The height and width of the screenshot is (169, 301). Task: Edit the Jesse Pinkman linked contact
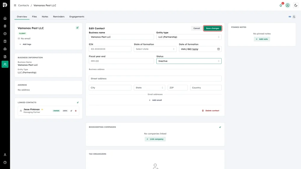(71, 111)
